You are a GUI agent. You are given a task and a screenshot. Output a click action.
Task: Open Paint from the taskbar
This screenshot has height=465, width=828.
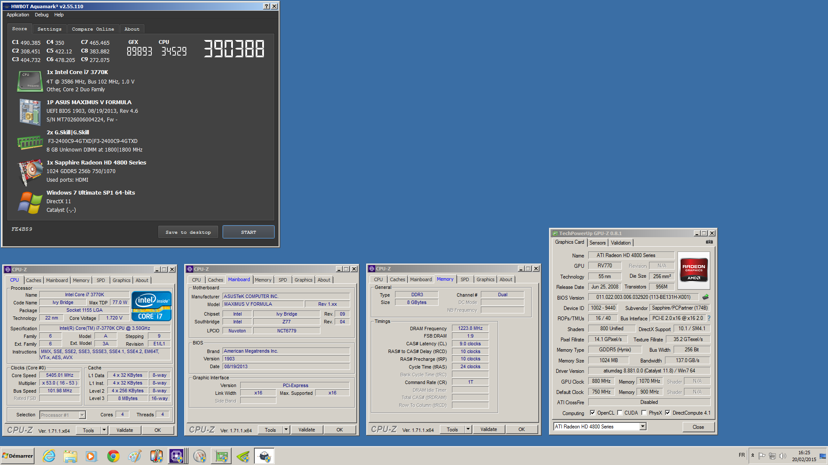[135, 456]
